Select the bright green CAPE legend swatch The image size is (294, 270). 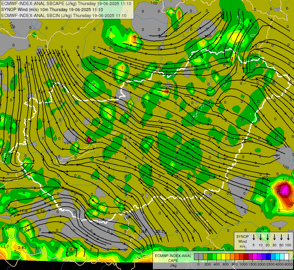tap(214, 256)
